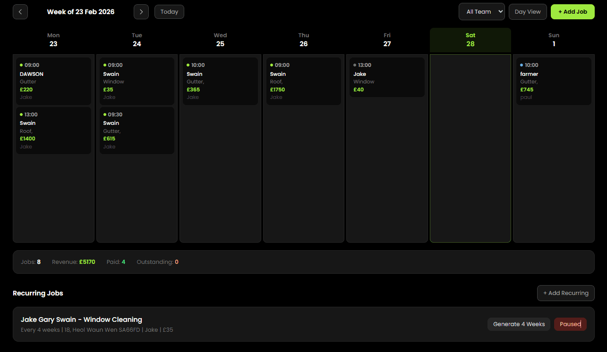This screenshot has height=352, width=607.
Task: Select the Mon 23 column header
Action: 53,40
